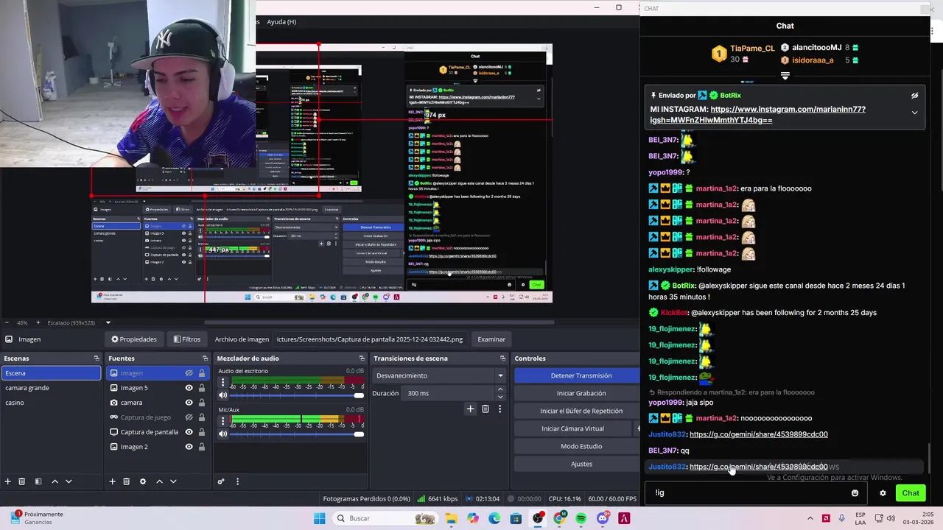
Task: Move the selected source up
Action: point(159,481)
